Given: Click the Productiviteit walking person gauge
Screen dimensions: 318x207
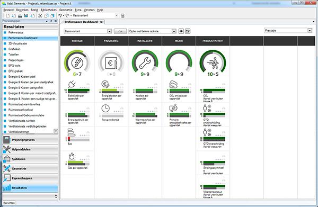Looking at the screenshot, I should coord(213,63).
